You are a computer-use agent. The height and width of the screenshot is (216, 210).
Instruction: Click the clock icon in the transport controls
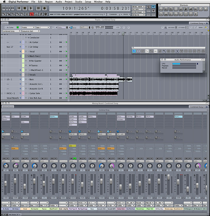[46, 14]
